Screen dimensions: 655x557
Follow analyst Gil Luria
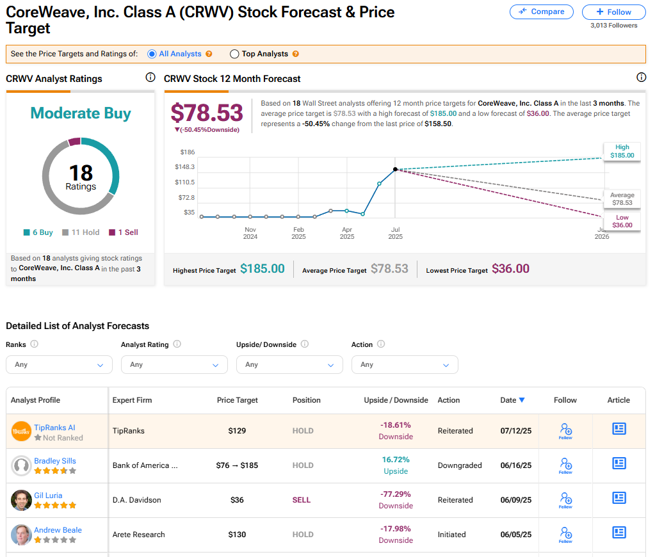[565, 500]
